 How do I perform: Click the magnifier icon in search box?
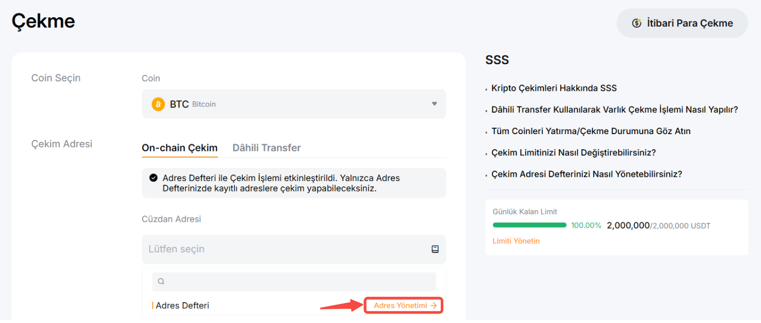[161, 282]
